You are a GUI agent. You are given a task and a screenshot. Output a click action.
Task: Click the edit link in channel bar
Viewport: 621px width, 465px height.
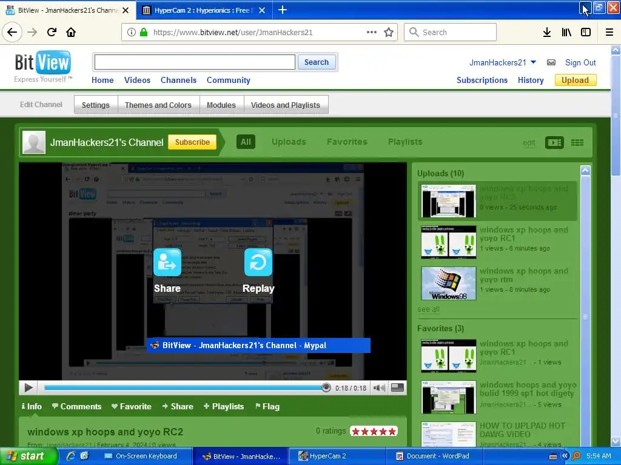[x=529, y=143]
